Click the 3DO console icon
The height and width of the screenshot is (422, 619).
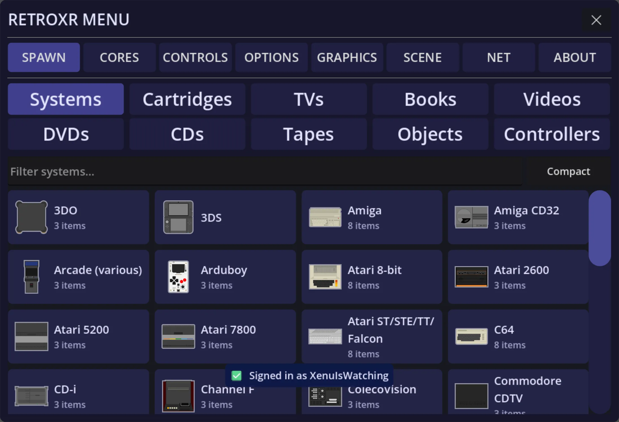pyautogui.click(x=31, y=217)
